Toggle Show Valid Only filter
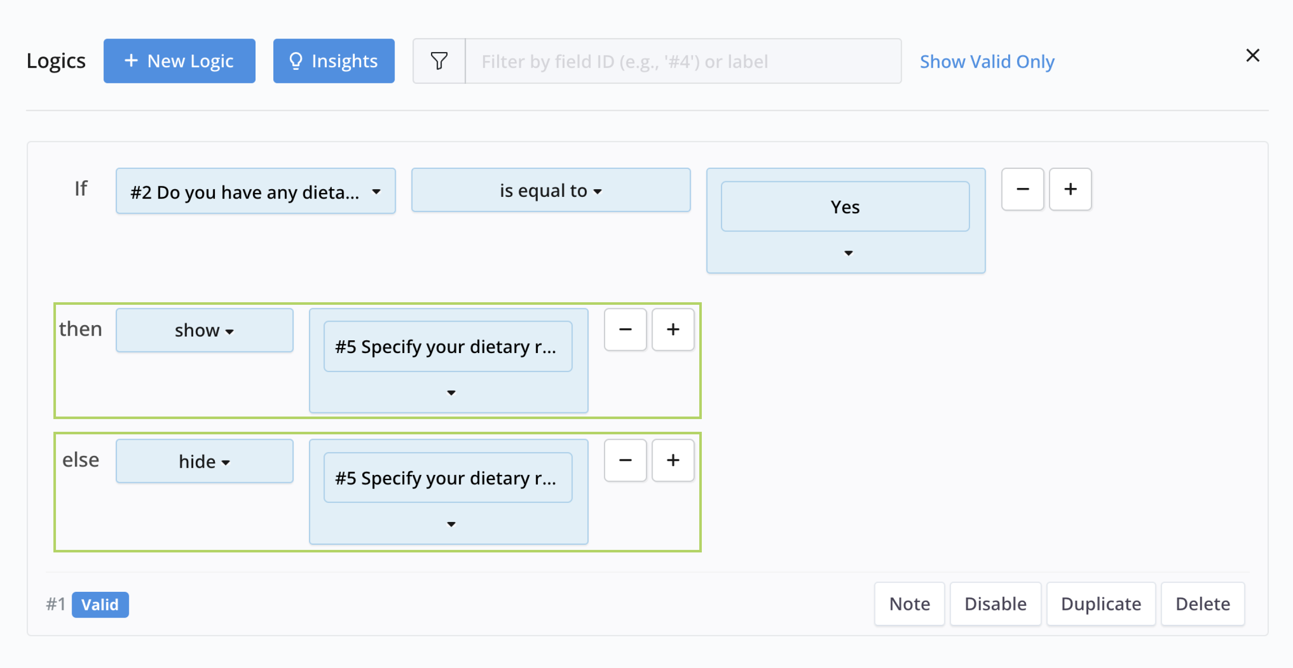Screen dimensions: 1293x668 986,61
